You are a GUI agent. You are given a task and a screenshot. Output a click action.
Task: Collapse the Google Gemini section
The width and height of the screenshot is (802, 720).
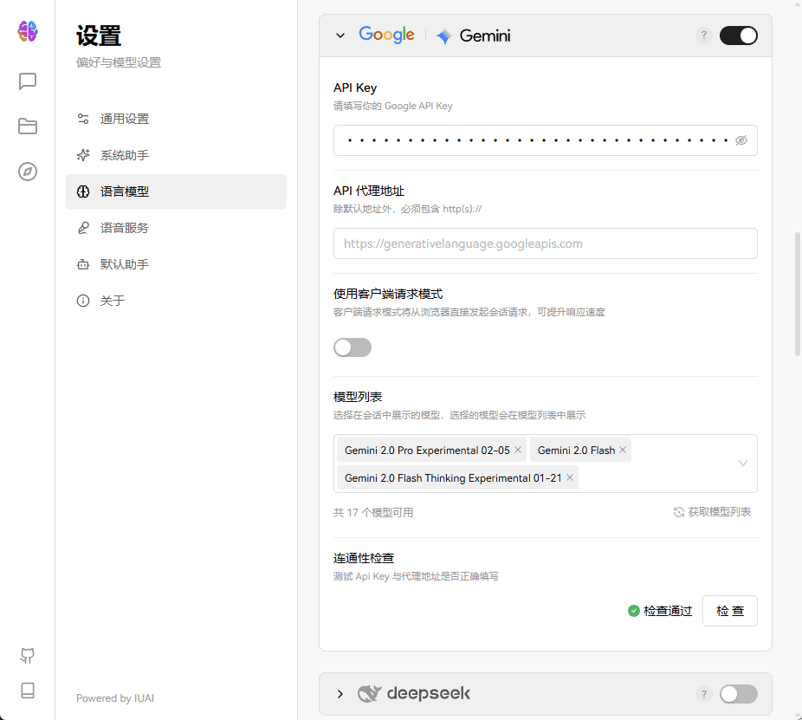(x=340, y=36)
